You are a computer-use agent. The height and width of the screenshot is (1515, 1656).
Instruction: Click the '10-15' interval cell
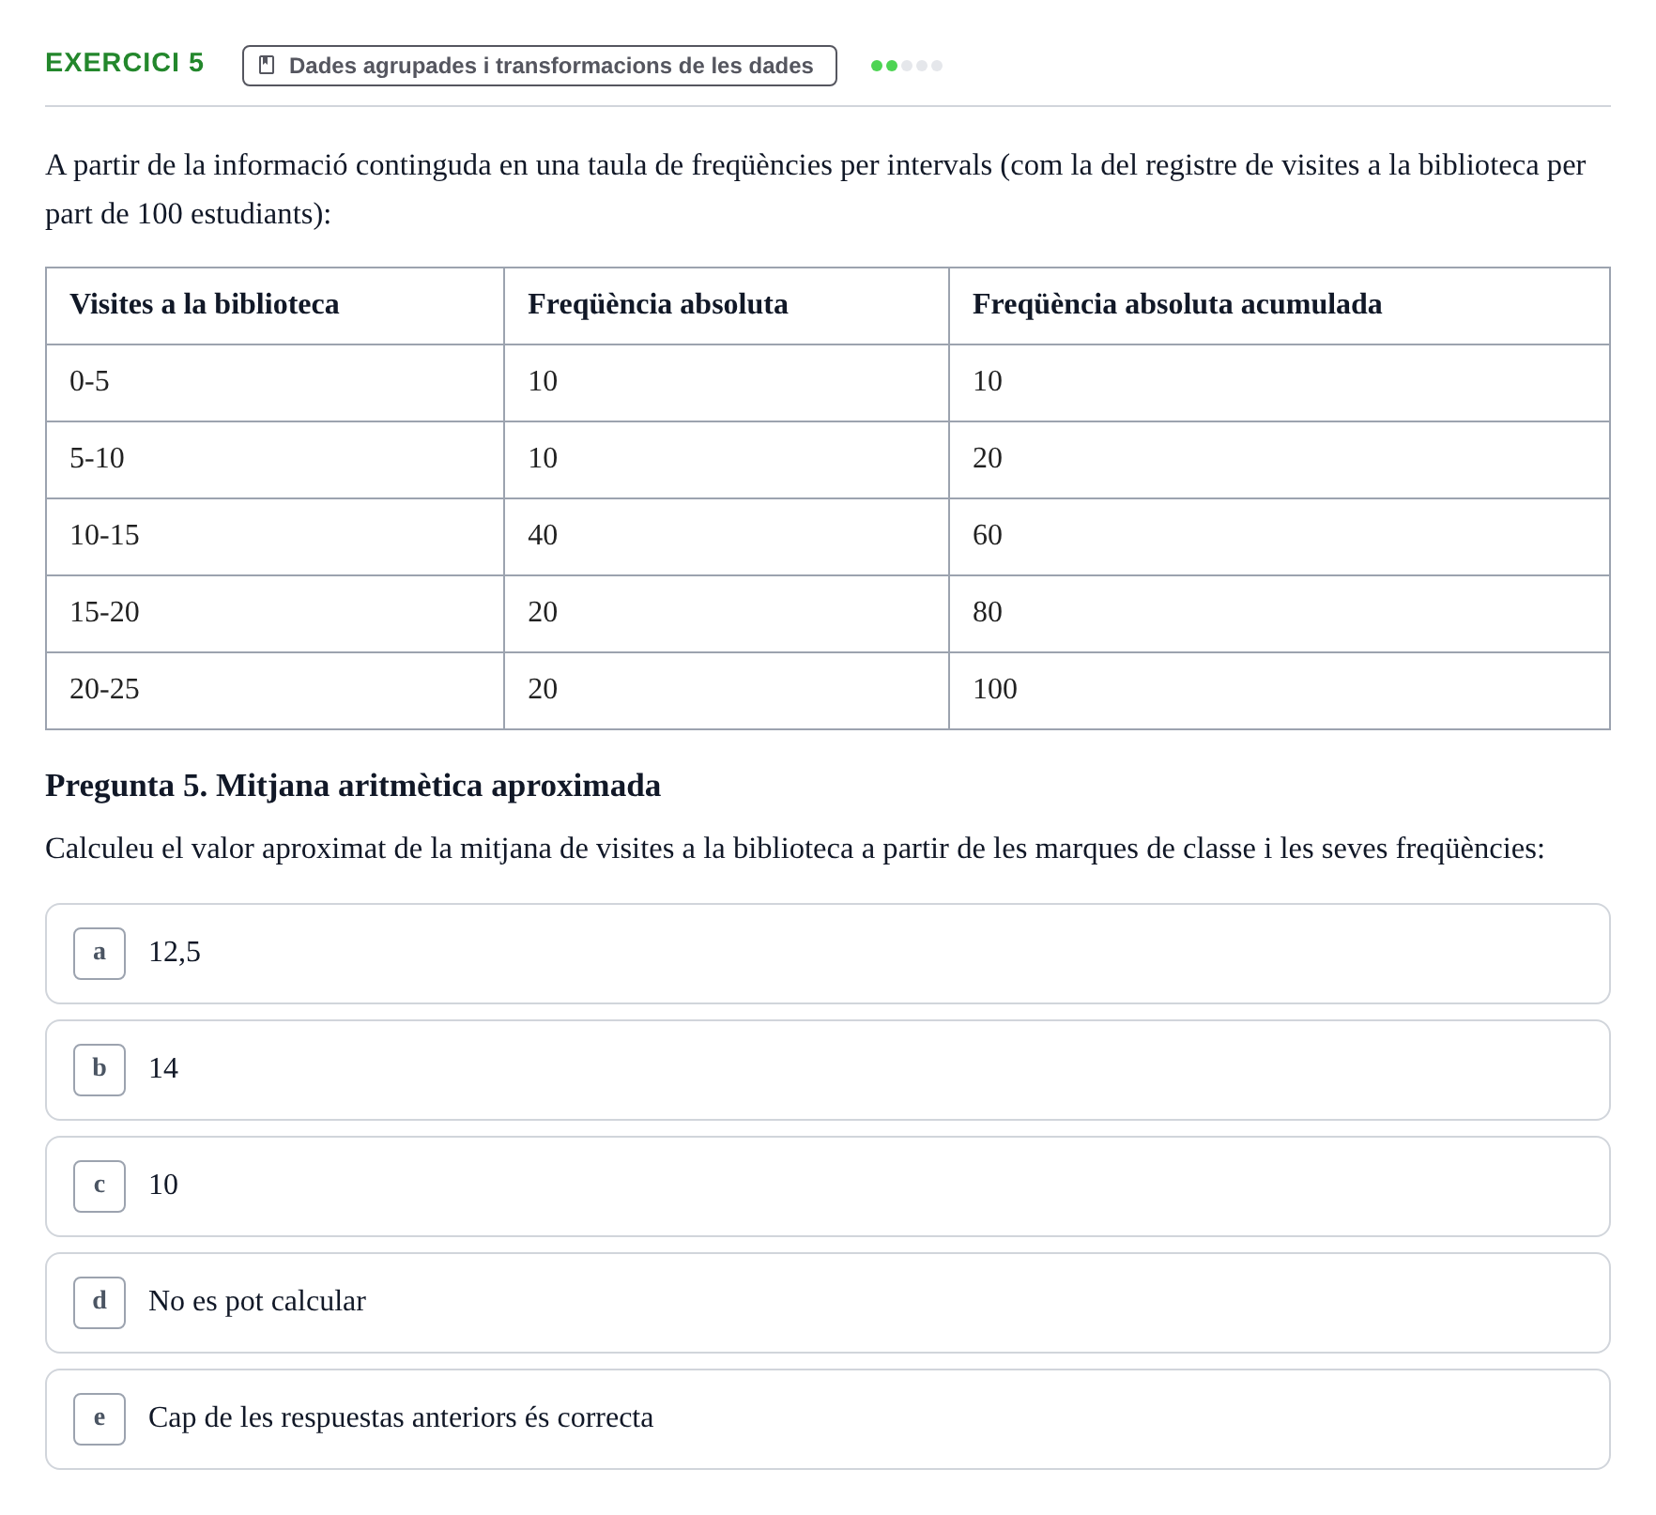[275, 537]
